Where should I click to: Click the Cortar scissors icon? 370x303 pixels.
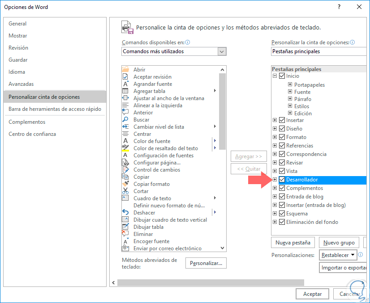pyautogui.click(x=125, y=191)
